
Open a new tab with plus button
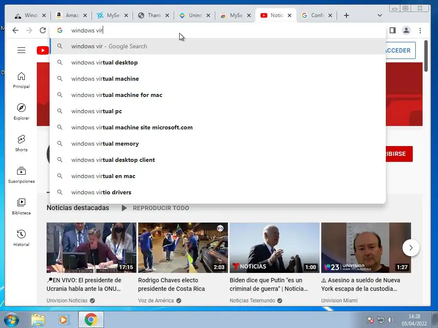click(x=346, y=15)
